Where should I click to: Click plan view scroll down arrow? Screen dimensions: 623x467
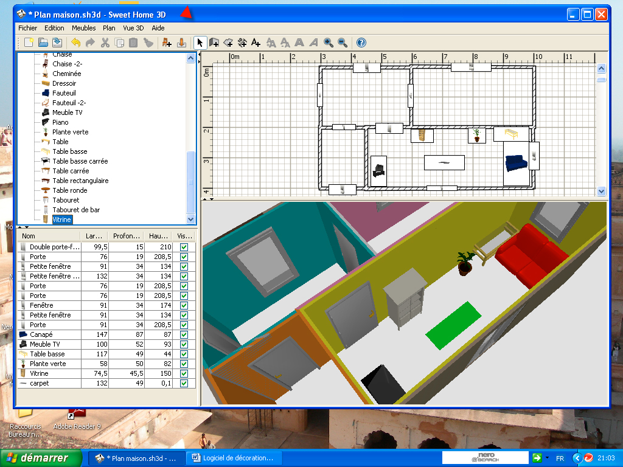[602, 191]
